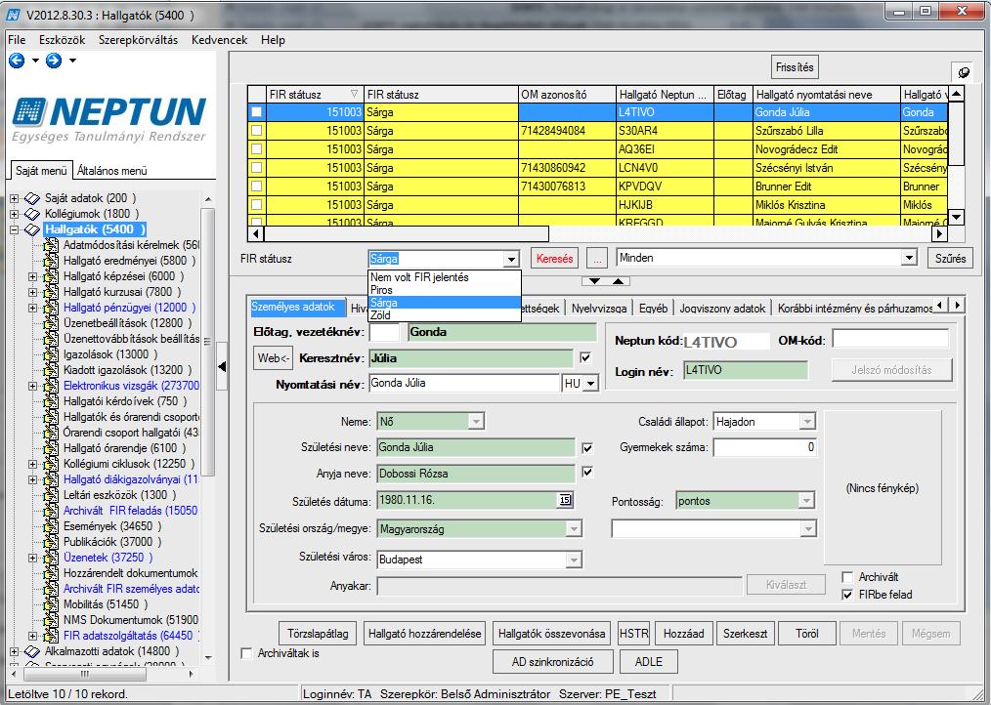Enable the Archiváltak is checkbox
This screenshot has width=991, height=705.
(x=247, y=653)
